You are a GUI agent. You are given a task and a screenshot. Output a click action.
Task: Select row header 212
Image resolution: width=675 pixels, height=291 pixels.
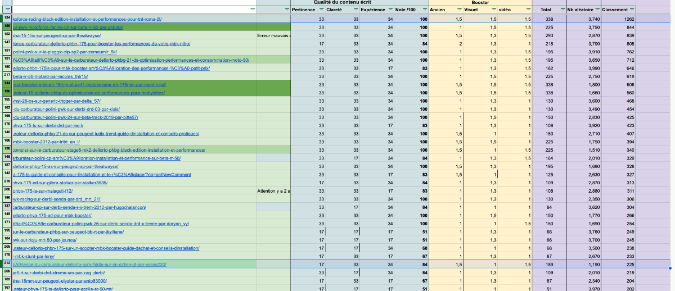[x=6, y=264]
